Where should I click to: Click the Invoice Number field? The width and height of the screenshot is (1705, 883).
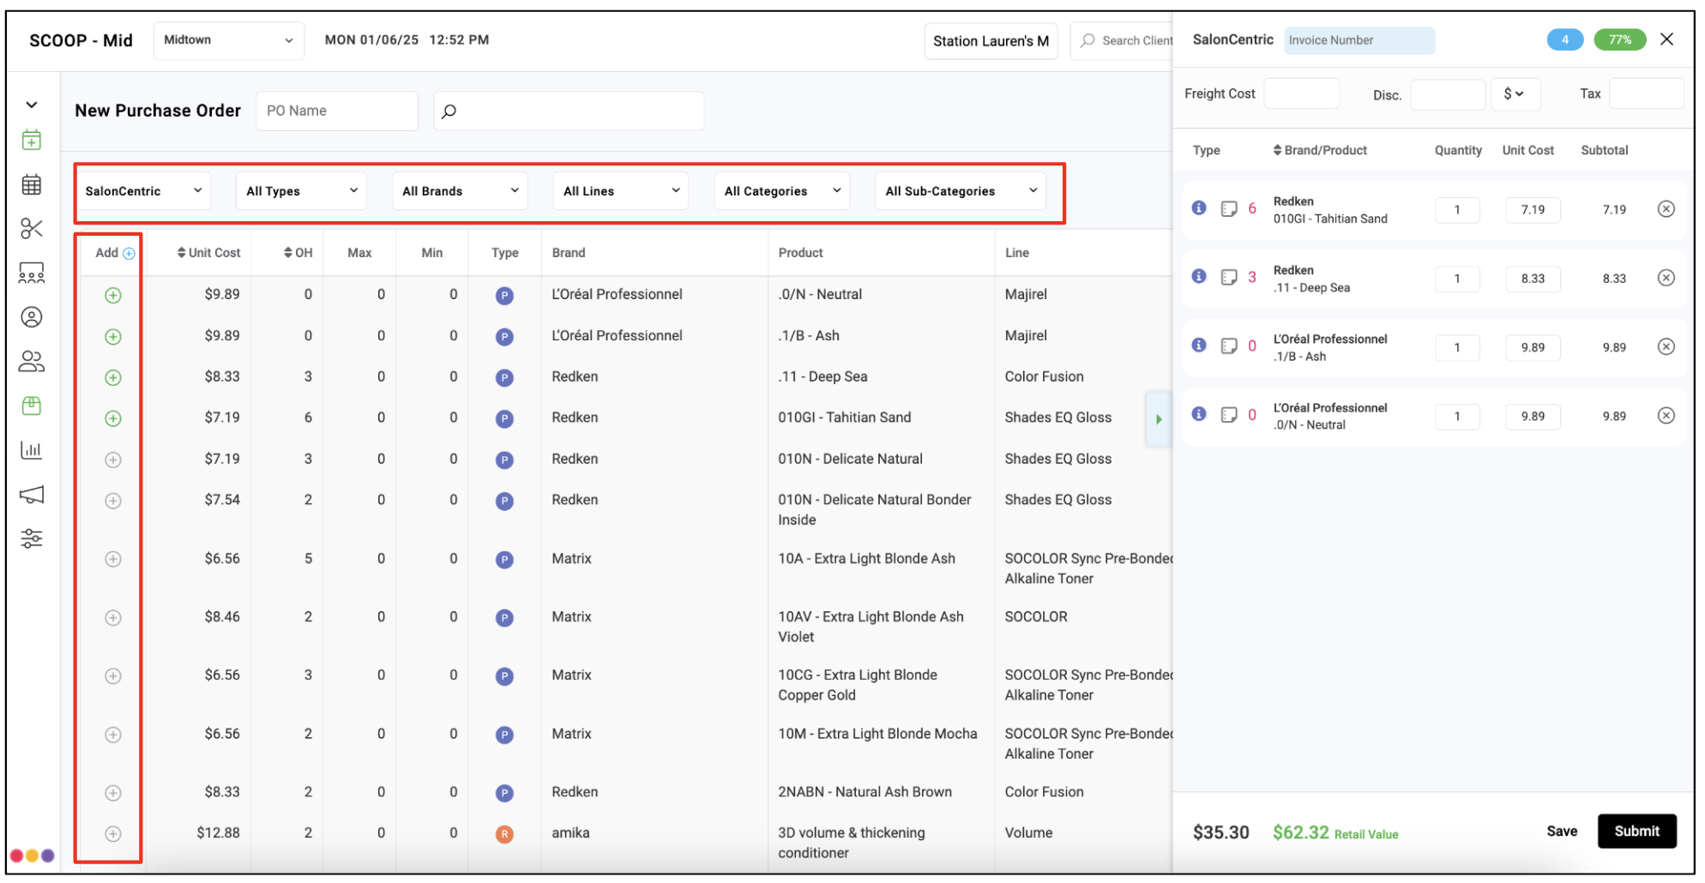tap(1361, 40)
